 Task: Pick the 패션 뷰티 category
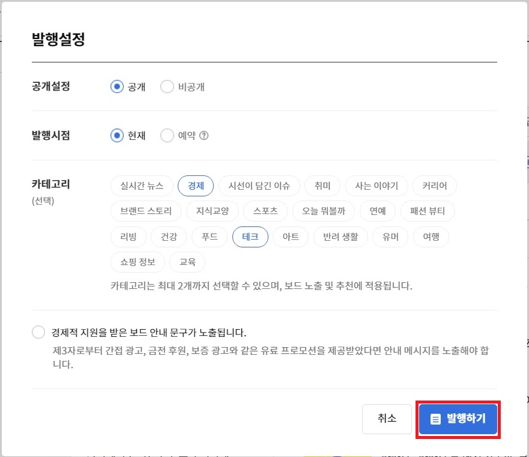(x=428, y=211)
